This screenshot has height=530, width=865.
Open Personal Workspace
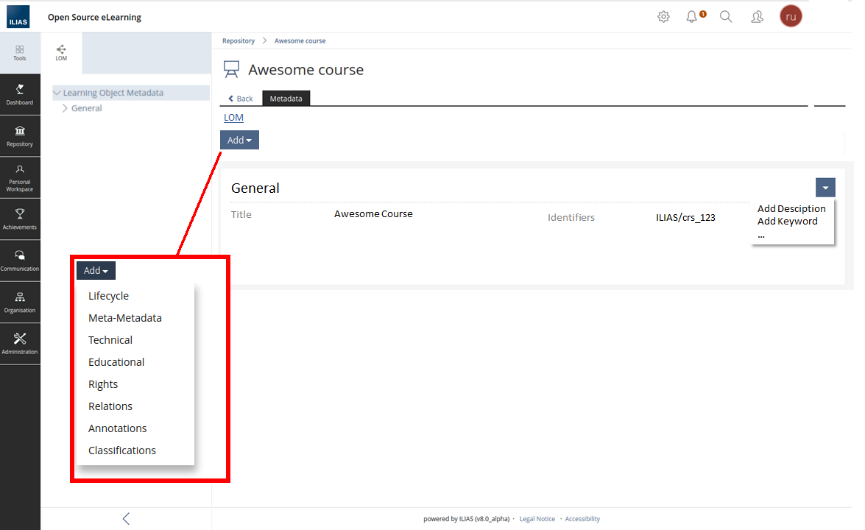tap(20, 178)
